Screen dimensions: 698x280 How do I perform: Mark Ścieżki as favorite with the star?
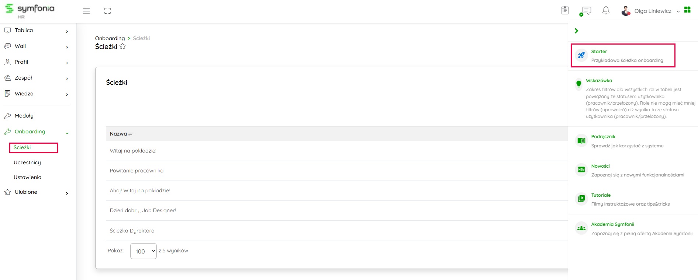[x=123, y=46]
